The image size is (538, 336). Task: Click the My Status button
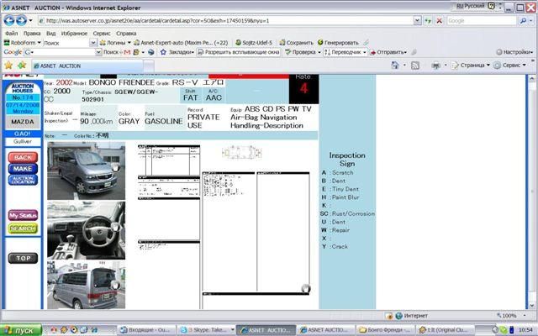coord(23,216)
